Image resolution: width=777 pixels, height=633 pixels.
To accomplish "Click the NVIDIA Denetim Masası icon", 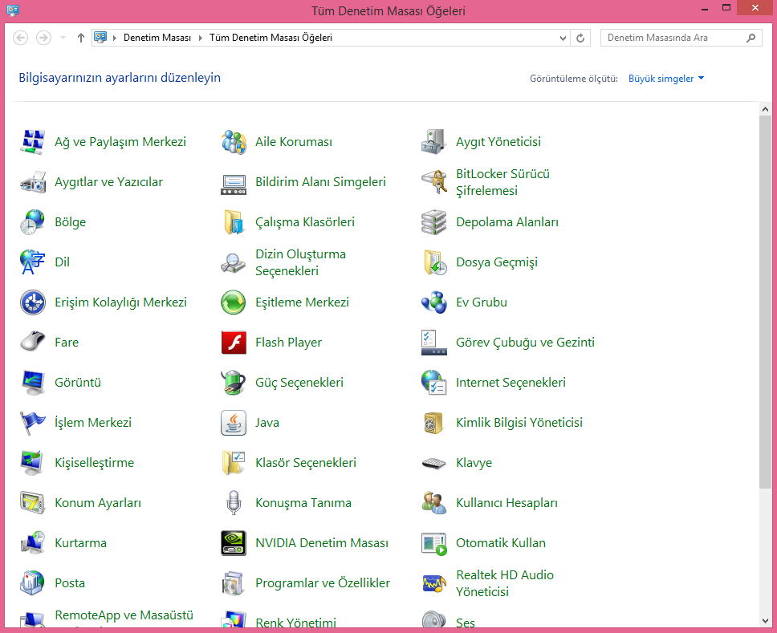I will point(234,543).
